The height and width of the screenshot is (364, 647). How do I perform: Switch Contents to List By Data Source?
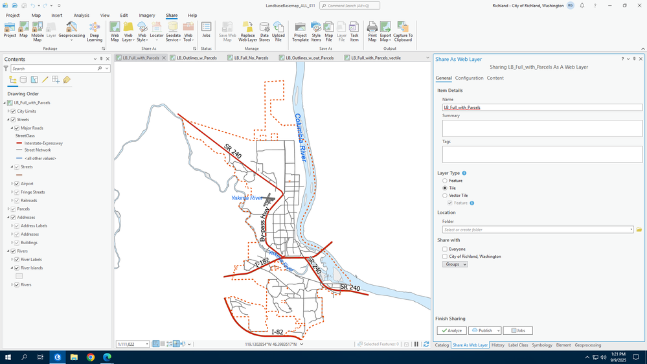[x=23, y=80]
